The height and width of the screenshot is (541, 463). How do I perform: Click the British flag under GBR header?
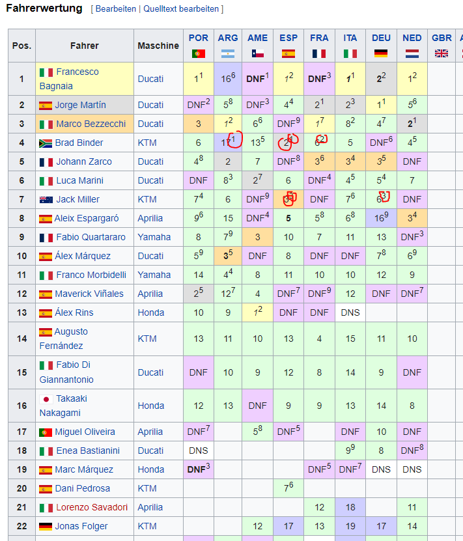pos(442,53)
